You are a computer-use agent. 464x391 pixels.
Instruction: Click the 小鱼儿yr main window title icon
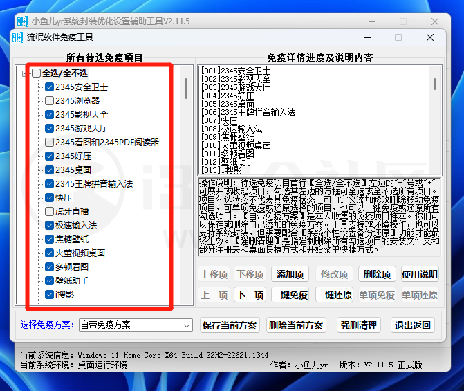click(22, 21)
